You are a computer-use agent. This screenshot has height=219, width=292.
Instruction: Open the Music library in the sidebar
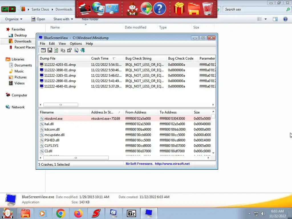(16, 71)
